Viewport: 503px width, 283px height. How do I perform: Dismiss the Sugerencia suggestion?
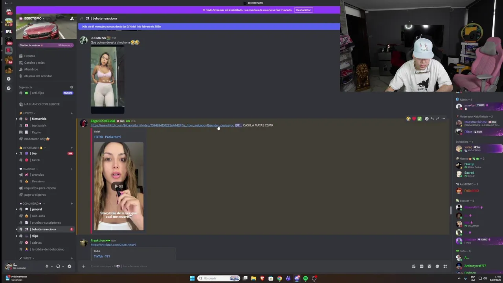tap(72, 87)
